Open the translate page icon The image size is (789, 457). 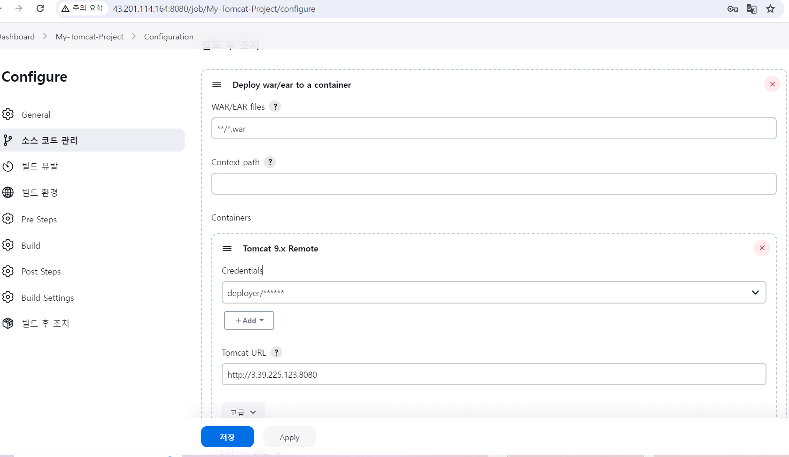pos(751,9)
